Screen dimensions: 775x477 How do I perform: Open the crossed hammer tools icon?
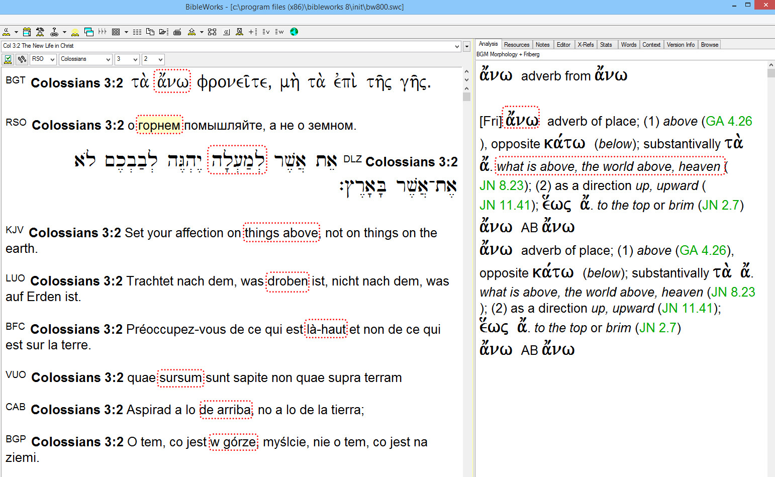pos(40,32)
